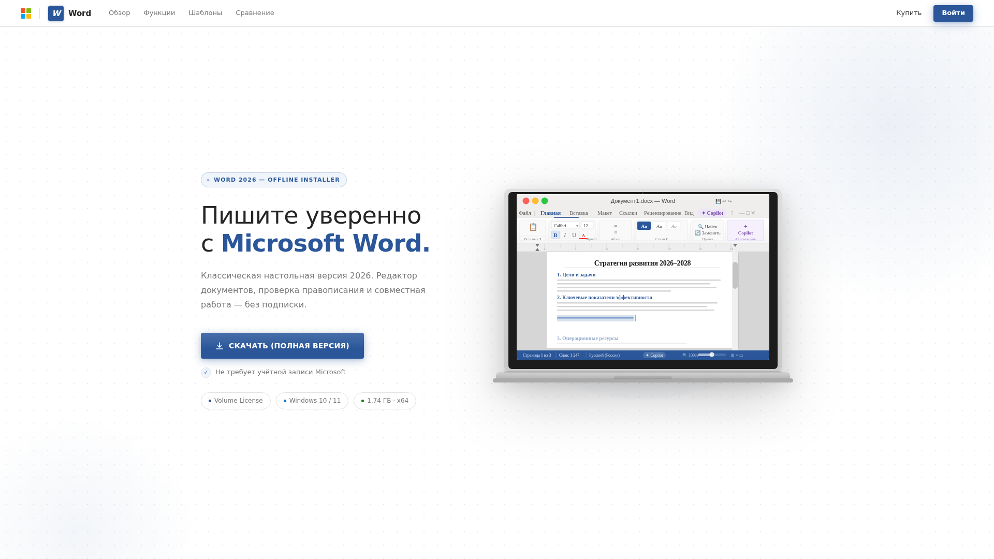Toggle Italic formatting in mockup ribbon
The image size is (994, 559).
tap(565, 236)
